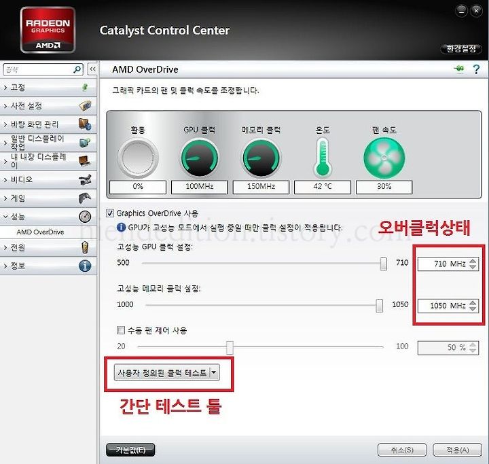This screenshot has width=489, height=464.
Task: Click the 바탕 화면 관리 desktop icon
Action: click(x=85, y=124)
